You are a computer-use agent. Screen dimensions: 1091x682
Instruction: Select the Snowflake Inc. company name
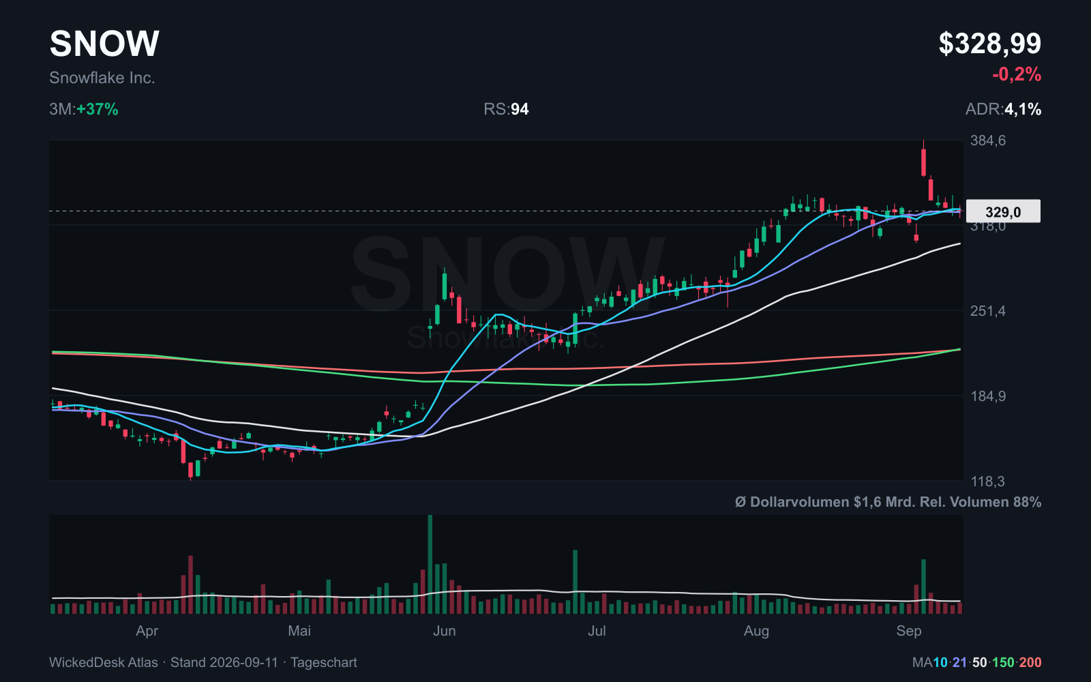click(x=102, y=78)
